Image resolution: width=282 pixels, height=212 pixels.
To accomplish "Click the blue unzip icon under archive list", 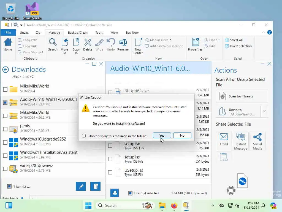I will point(115,193).
